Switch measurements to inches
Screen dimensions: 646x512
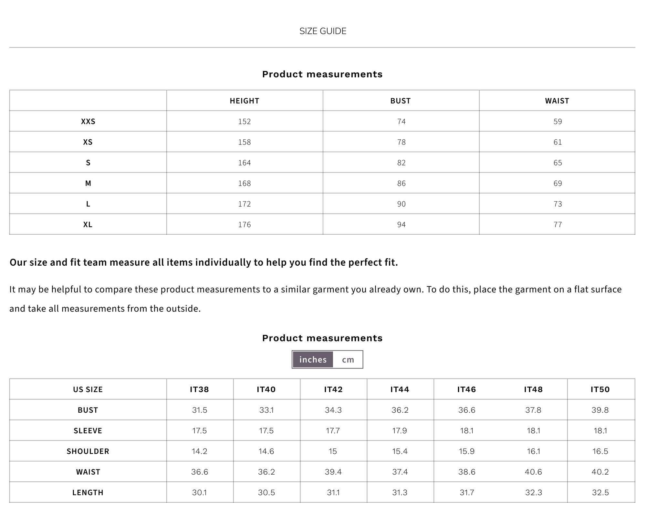313,359
